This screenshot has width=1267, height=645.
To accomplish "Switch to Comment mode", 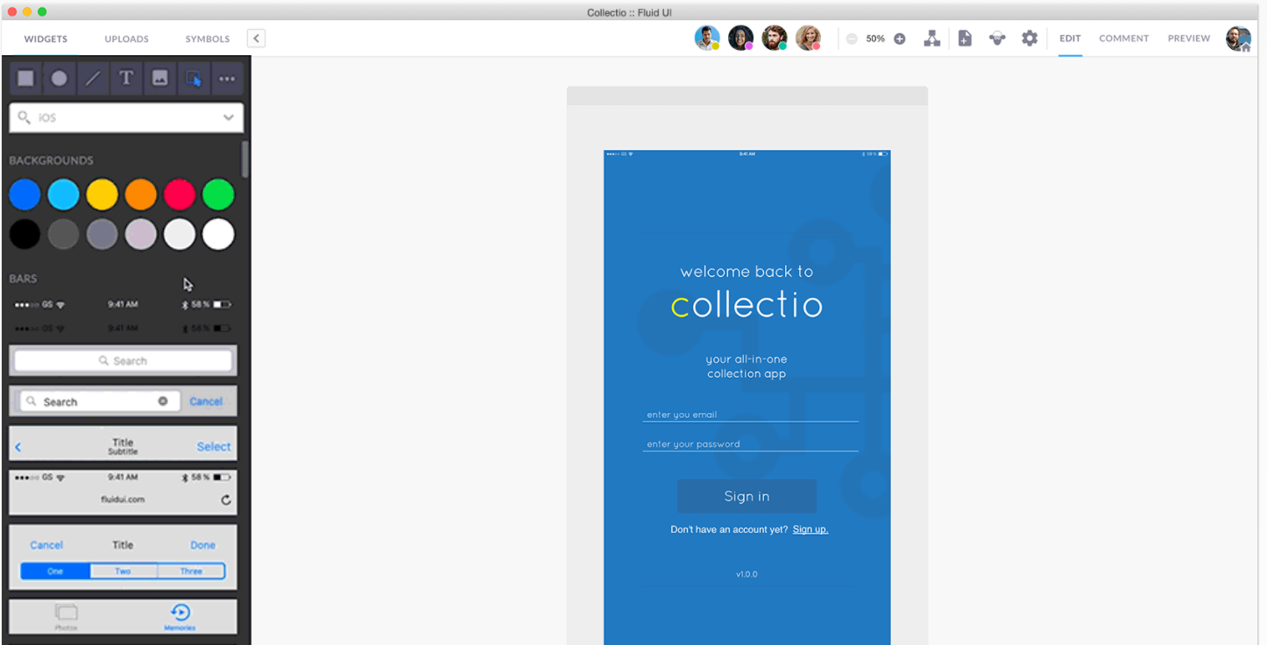I will click(1124, 39).
